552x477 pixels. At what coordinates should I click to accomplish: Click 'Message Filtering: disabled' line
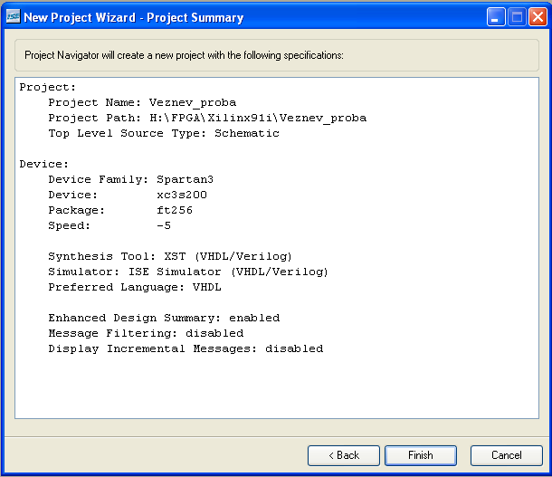click(x=146, y=333)
